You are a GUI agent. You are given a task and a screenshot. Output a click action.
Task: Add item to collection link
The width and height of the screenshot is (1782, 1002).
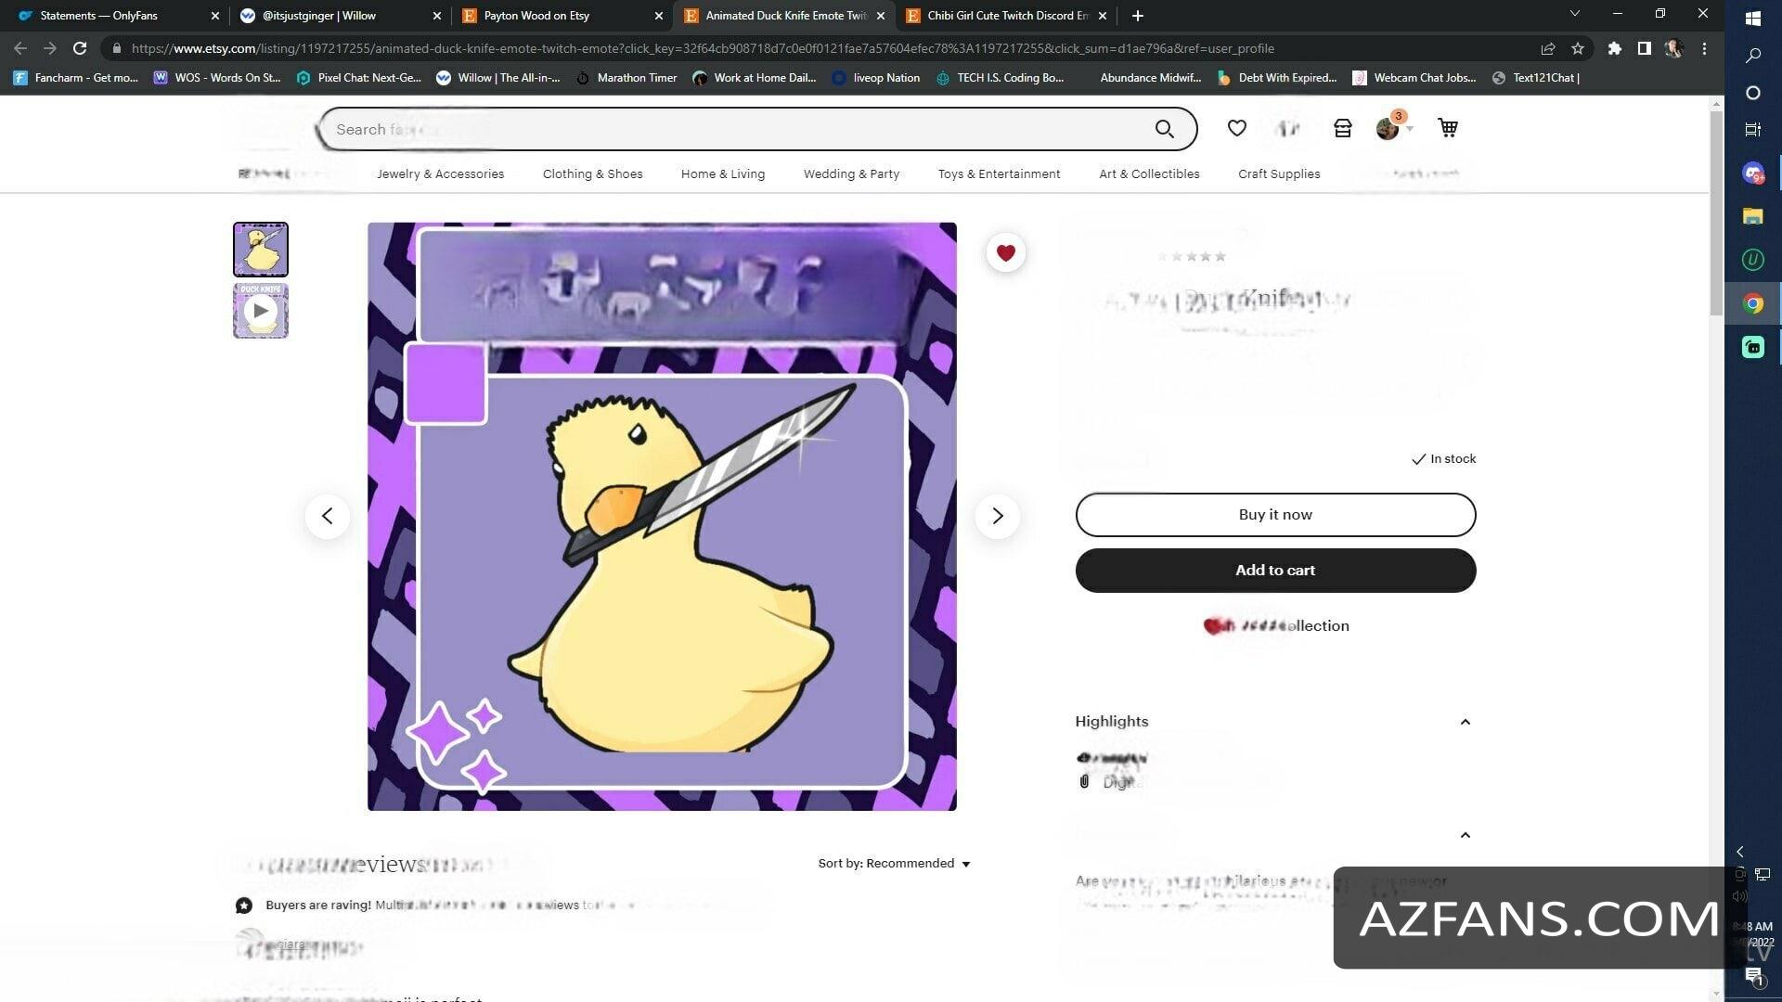tap(1276, 626)
